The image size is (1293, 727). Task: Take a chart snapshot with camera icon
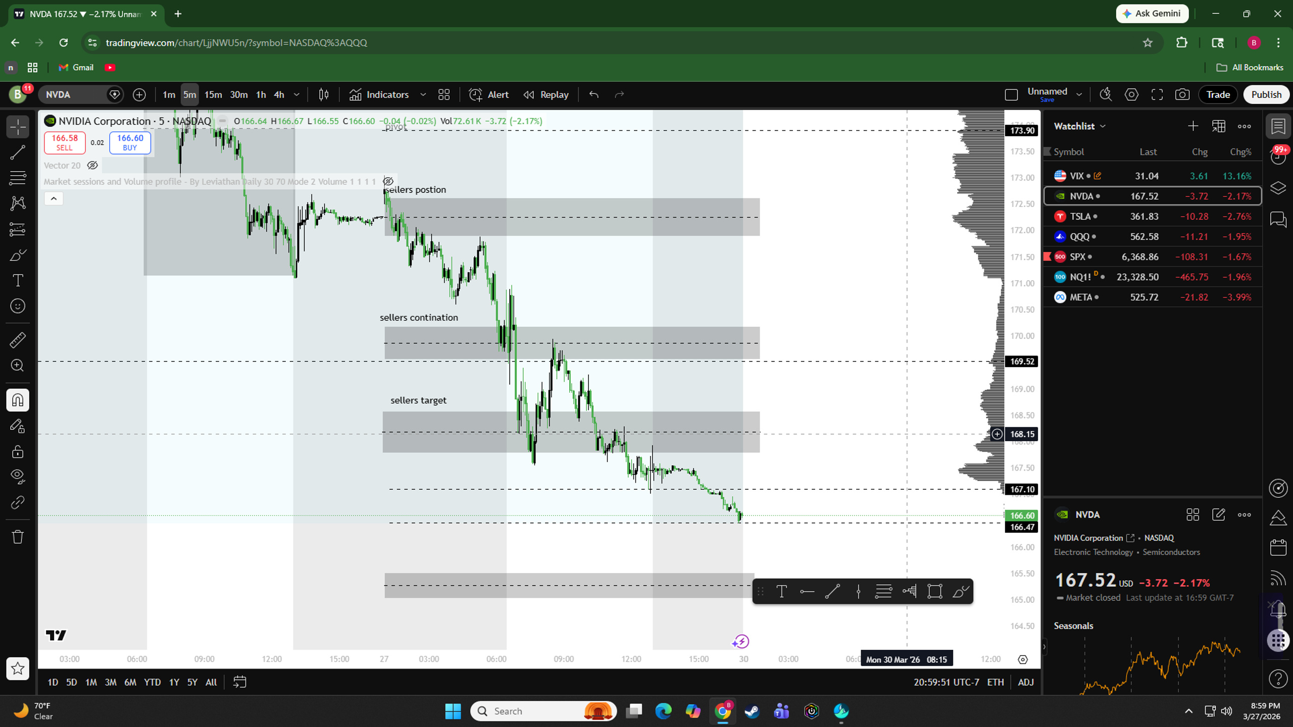coord(1182,94)
